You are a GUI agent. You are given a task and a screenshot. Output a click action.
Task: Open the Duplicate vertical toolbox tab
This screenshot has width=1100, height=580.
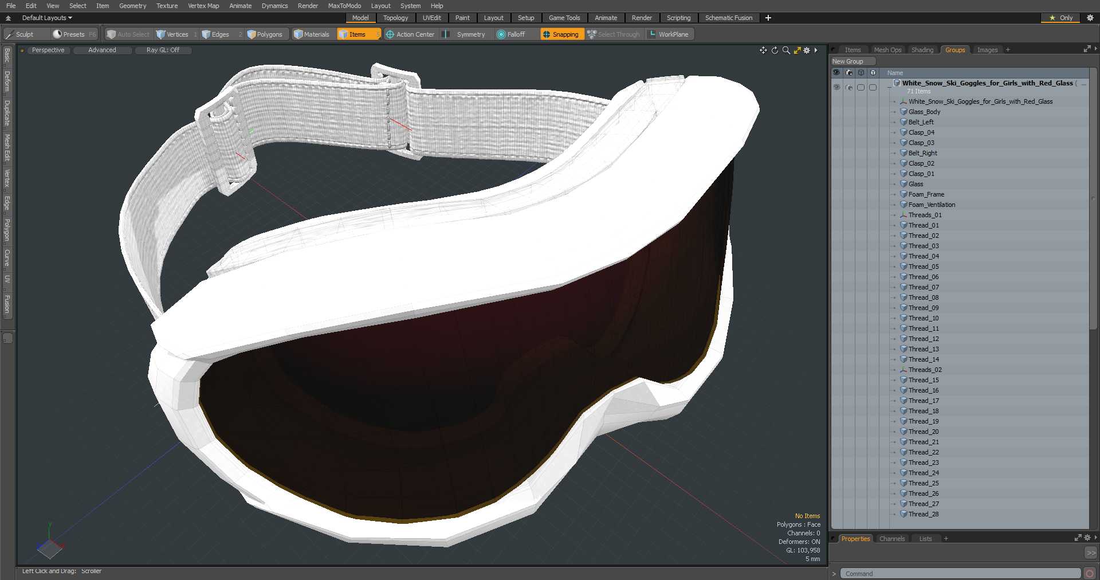pos(7,113)
